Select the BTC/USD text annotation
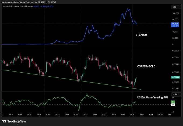The width and height of the screenshot is (183, 126). [141, 35]
